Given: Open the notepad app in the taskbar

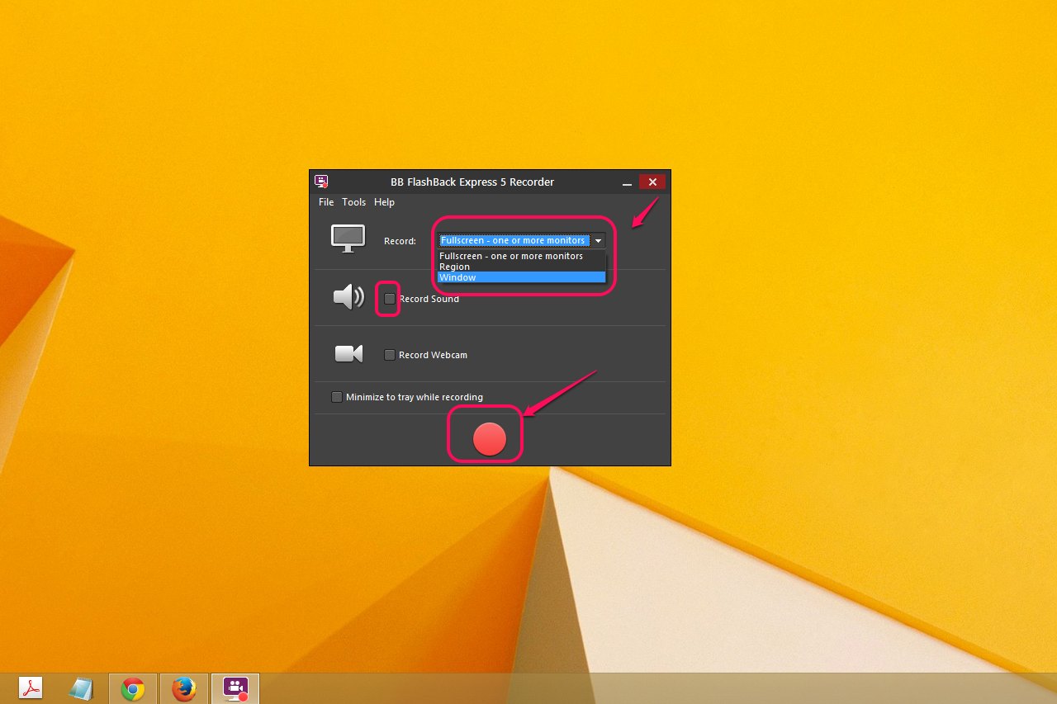Looking at the screenshot, I should [x=81, y=688].
